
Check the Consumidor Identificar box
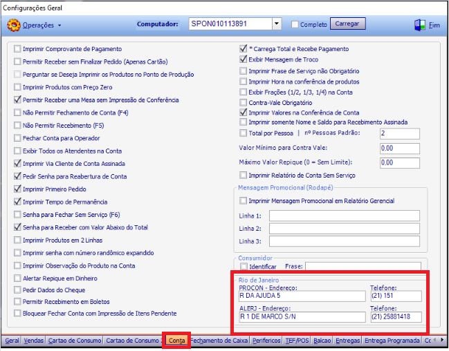[244, 267]
